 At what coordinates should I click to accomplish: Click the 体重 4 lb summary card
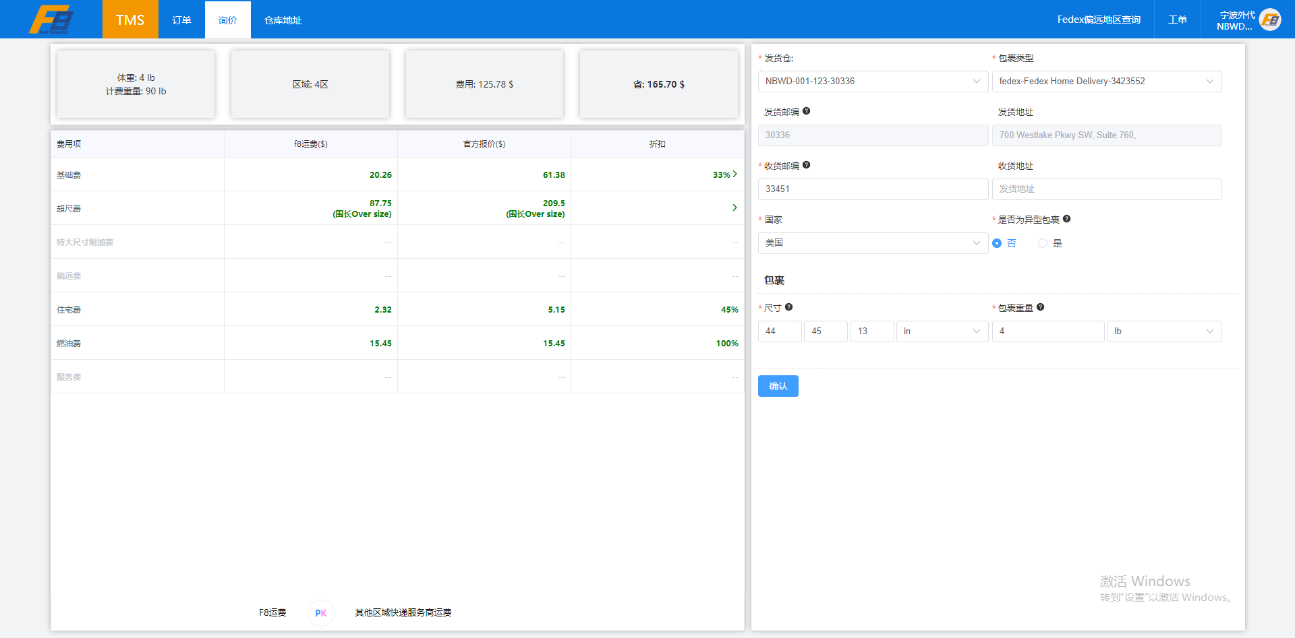coord(136,84)
